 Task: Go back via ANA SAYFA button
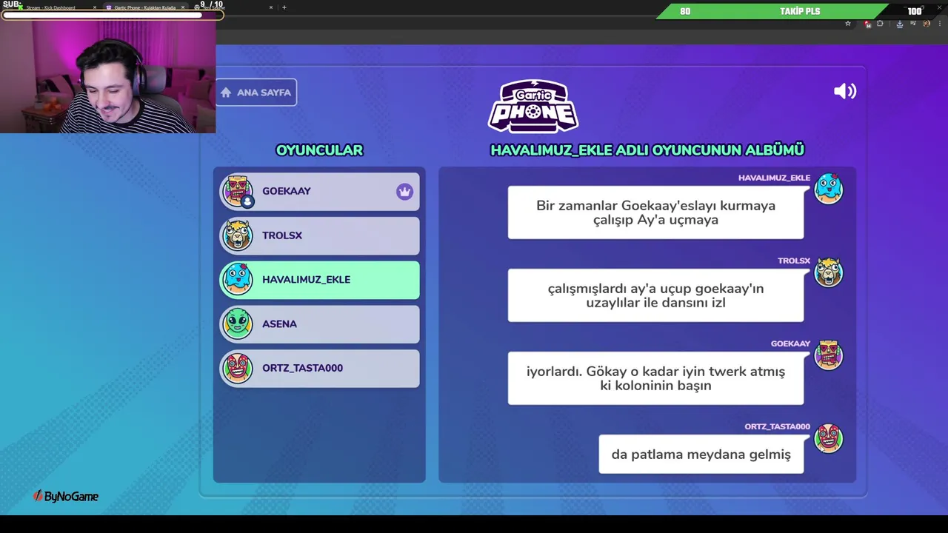click(256, 93)
